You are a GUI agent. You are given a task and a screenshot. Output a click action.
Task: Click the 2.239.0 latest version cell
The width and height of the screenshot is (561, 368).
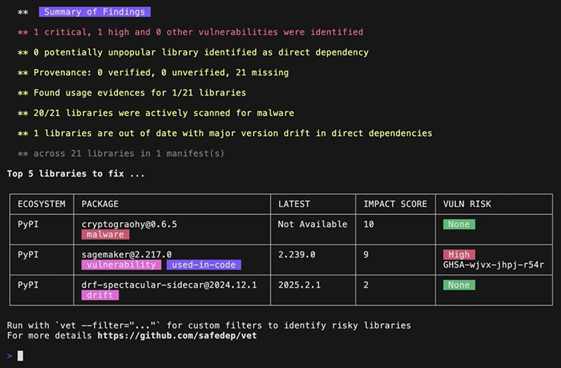point(298,254)
